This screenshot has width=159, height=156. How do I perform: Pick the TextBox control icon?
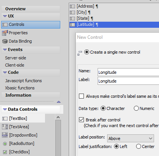tap(5, 119)
